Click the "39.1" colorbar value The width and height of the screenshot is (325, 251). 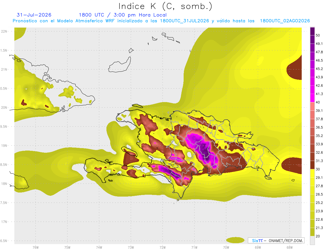319,110
